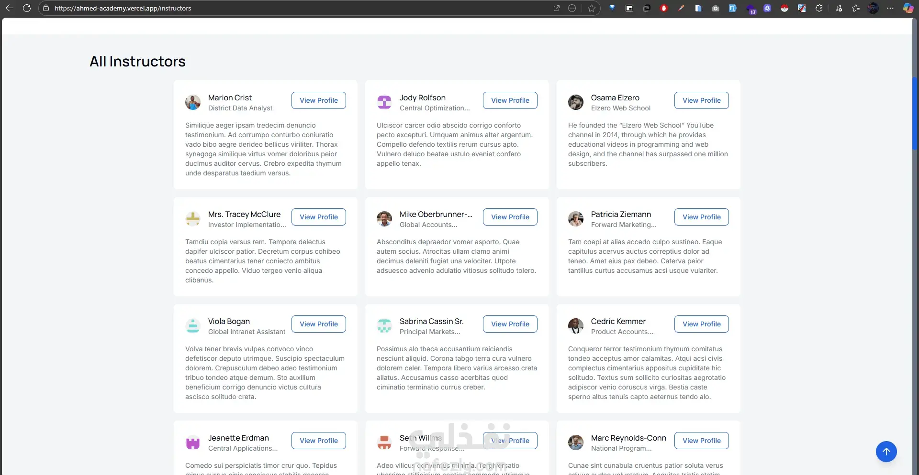919x475 pixels.
Task: Click Jody Rolfson's avatar image
Action: click(x=384, y=102)
